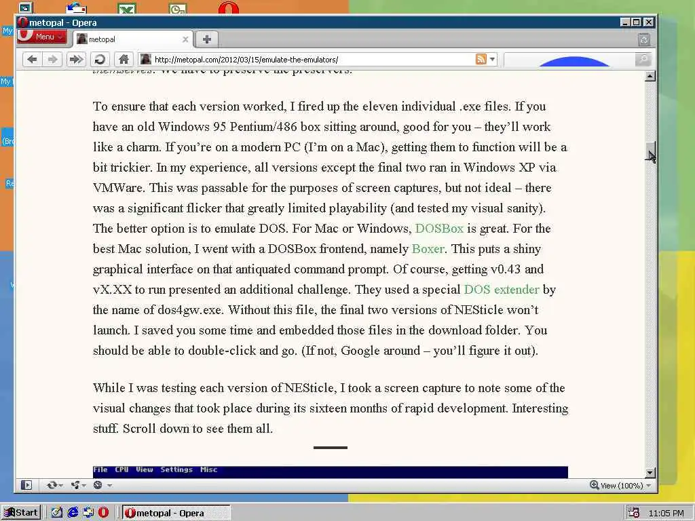Open the address bar dropdown arrow
Screen dimensions: 695x521
point(492,59)
